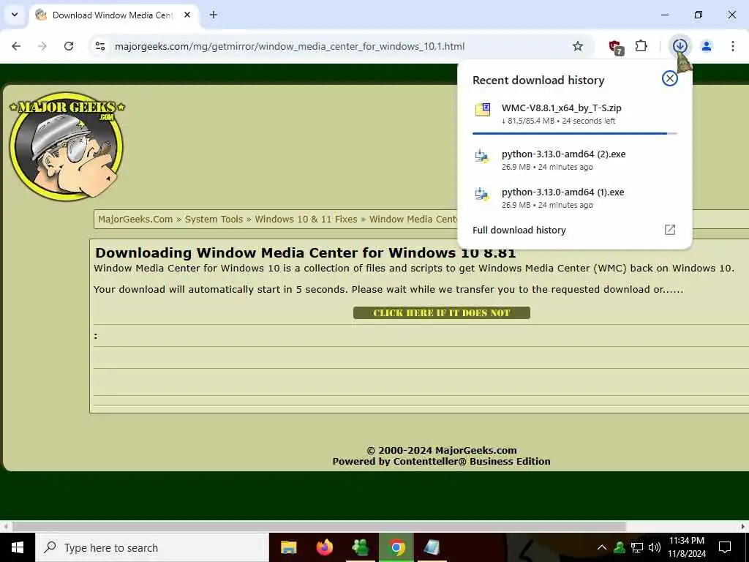
Task: Click the WMC zip file icon
Action: 483,110
